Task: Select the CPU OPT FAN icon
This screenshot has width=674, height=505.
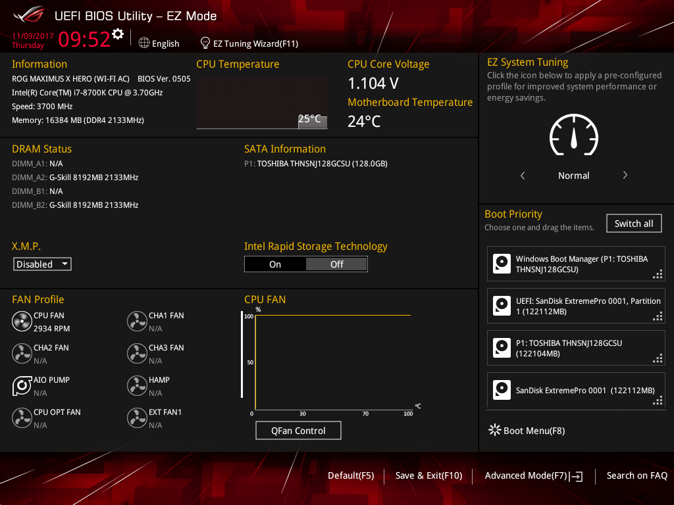Action: coord(22,418)
